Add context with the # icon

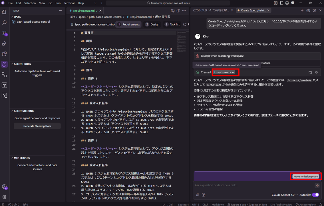pos(197,195)
